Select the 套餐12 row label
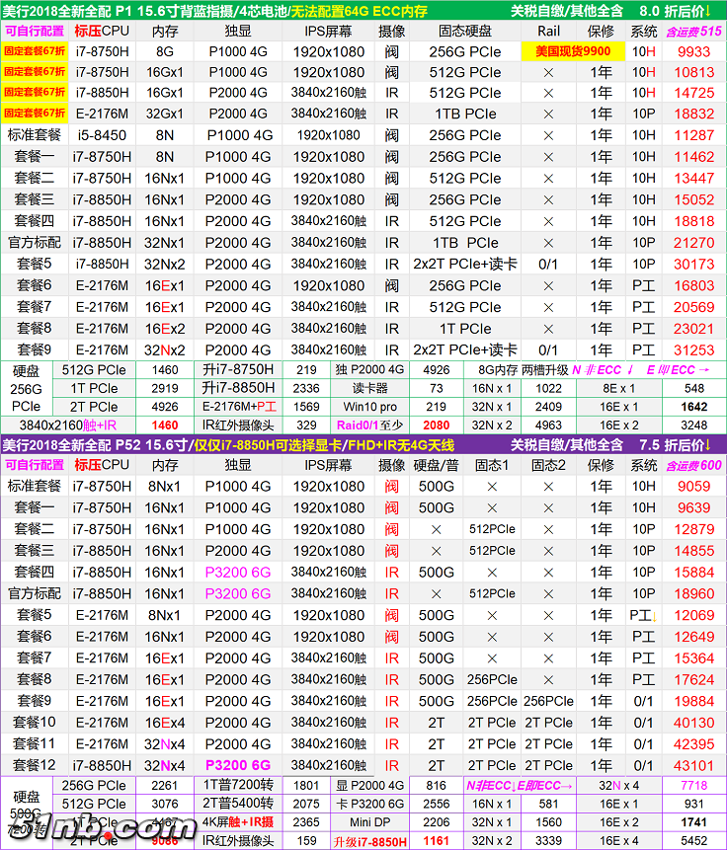The height and width of the screenshot is (850, 727). (x=35, y=765)
